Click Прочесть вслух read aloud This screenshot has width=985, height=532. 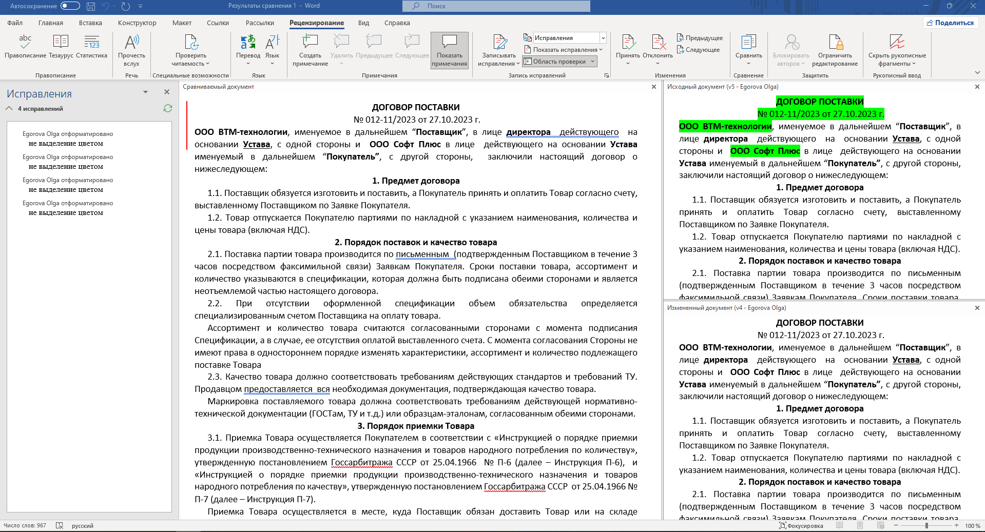[x=132, y=50]
